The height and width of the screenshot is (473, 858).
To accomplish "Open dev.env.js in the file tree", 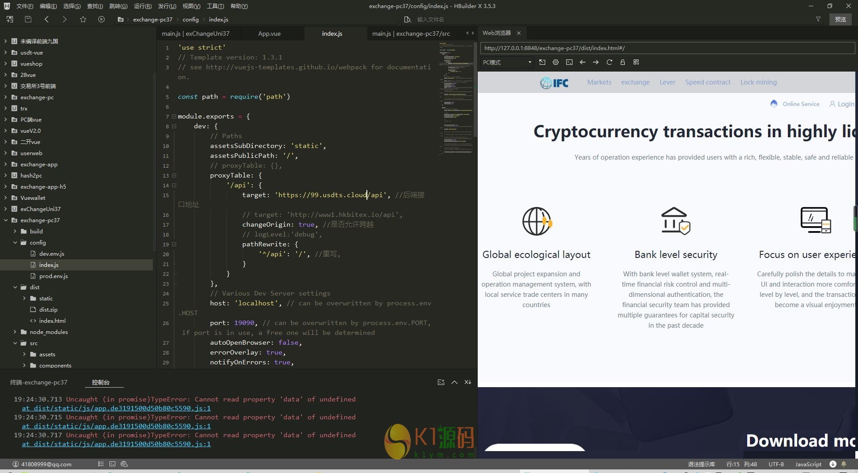I will click(x=51, y=253).
